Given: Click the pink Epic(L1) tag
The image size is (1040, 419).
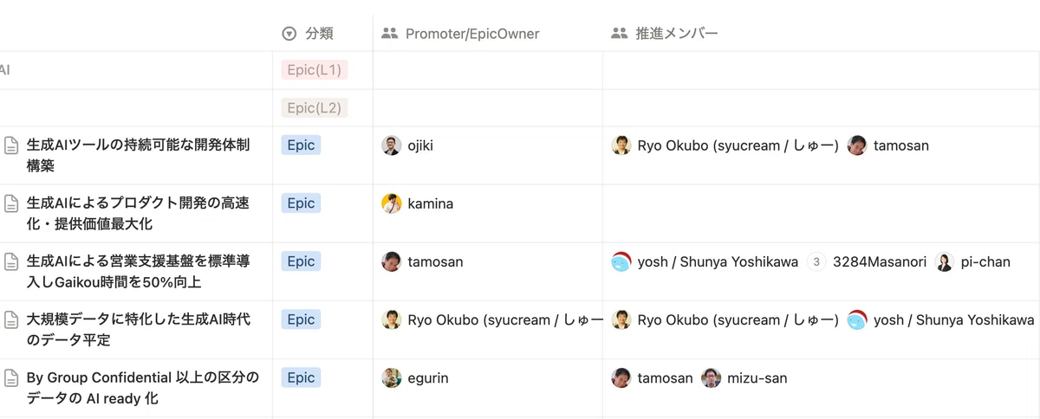Looking at the screenshot, I should [315, 70].
